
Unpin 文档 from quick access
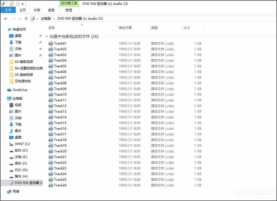pyautogui.click(x=40, y=49)
